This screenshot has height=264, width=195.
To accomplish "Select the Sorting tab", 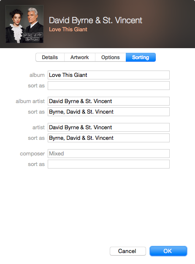I will click(x=141, y=57).
